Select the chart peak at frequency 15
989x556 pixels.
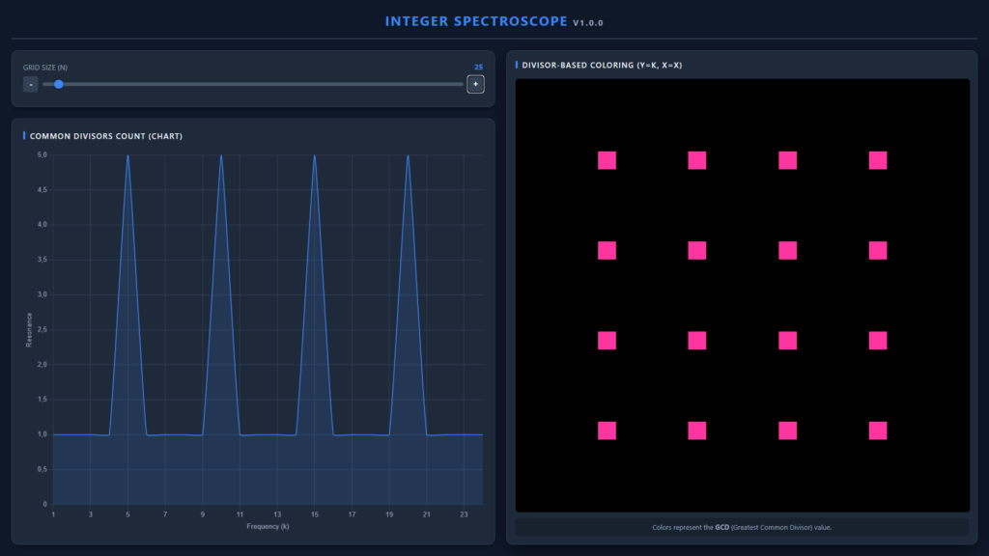coord(315,155)
